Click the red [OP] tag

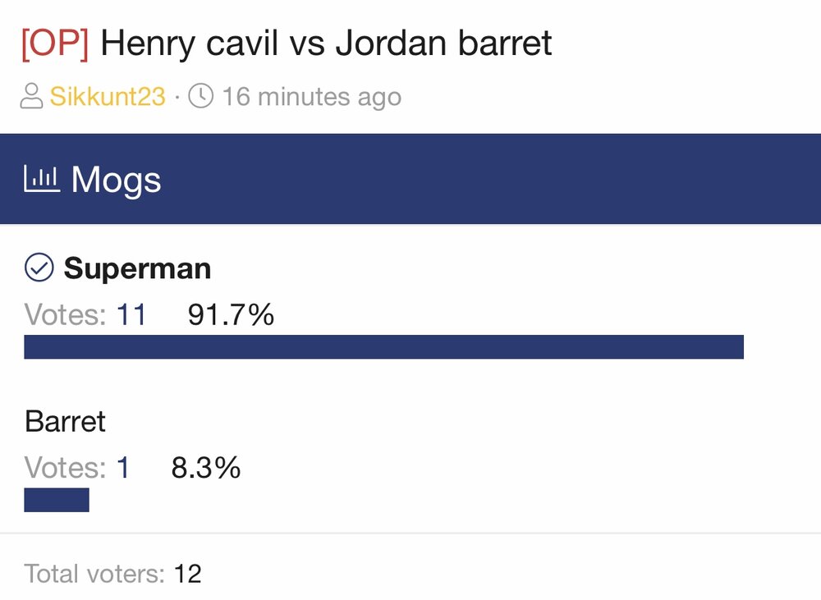pos(54,43)
